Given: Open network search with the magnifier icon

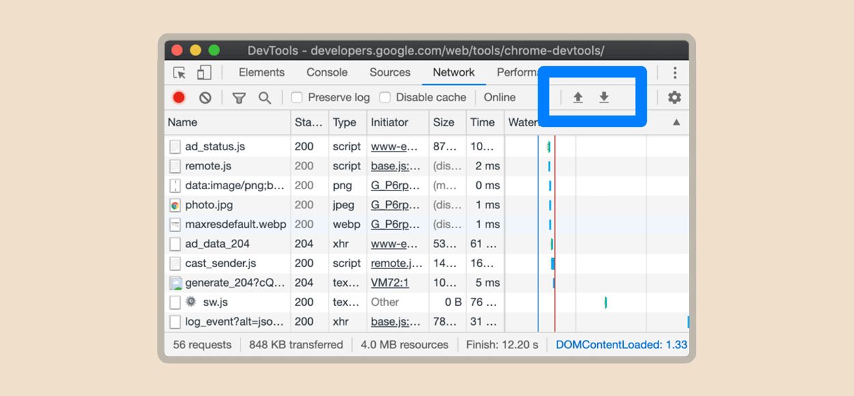Looking at the screenshot, I should (264, 98).
